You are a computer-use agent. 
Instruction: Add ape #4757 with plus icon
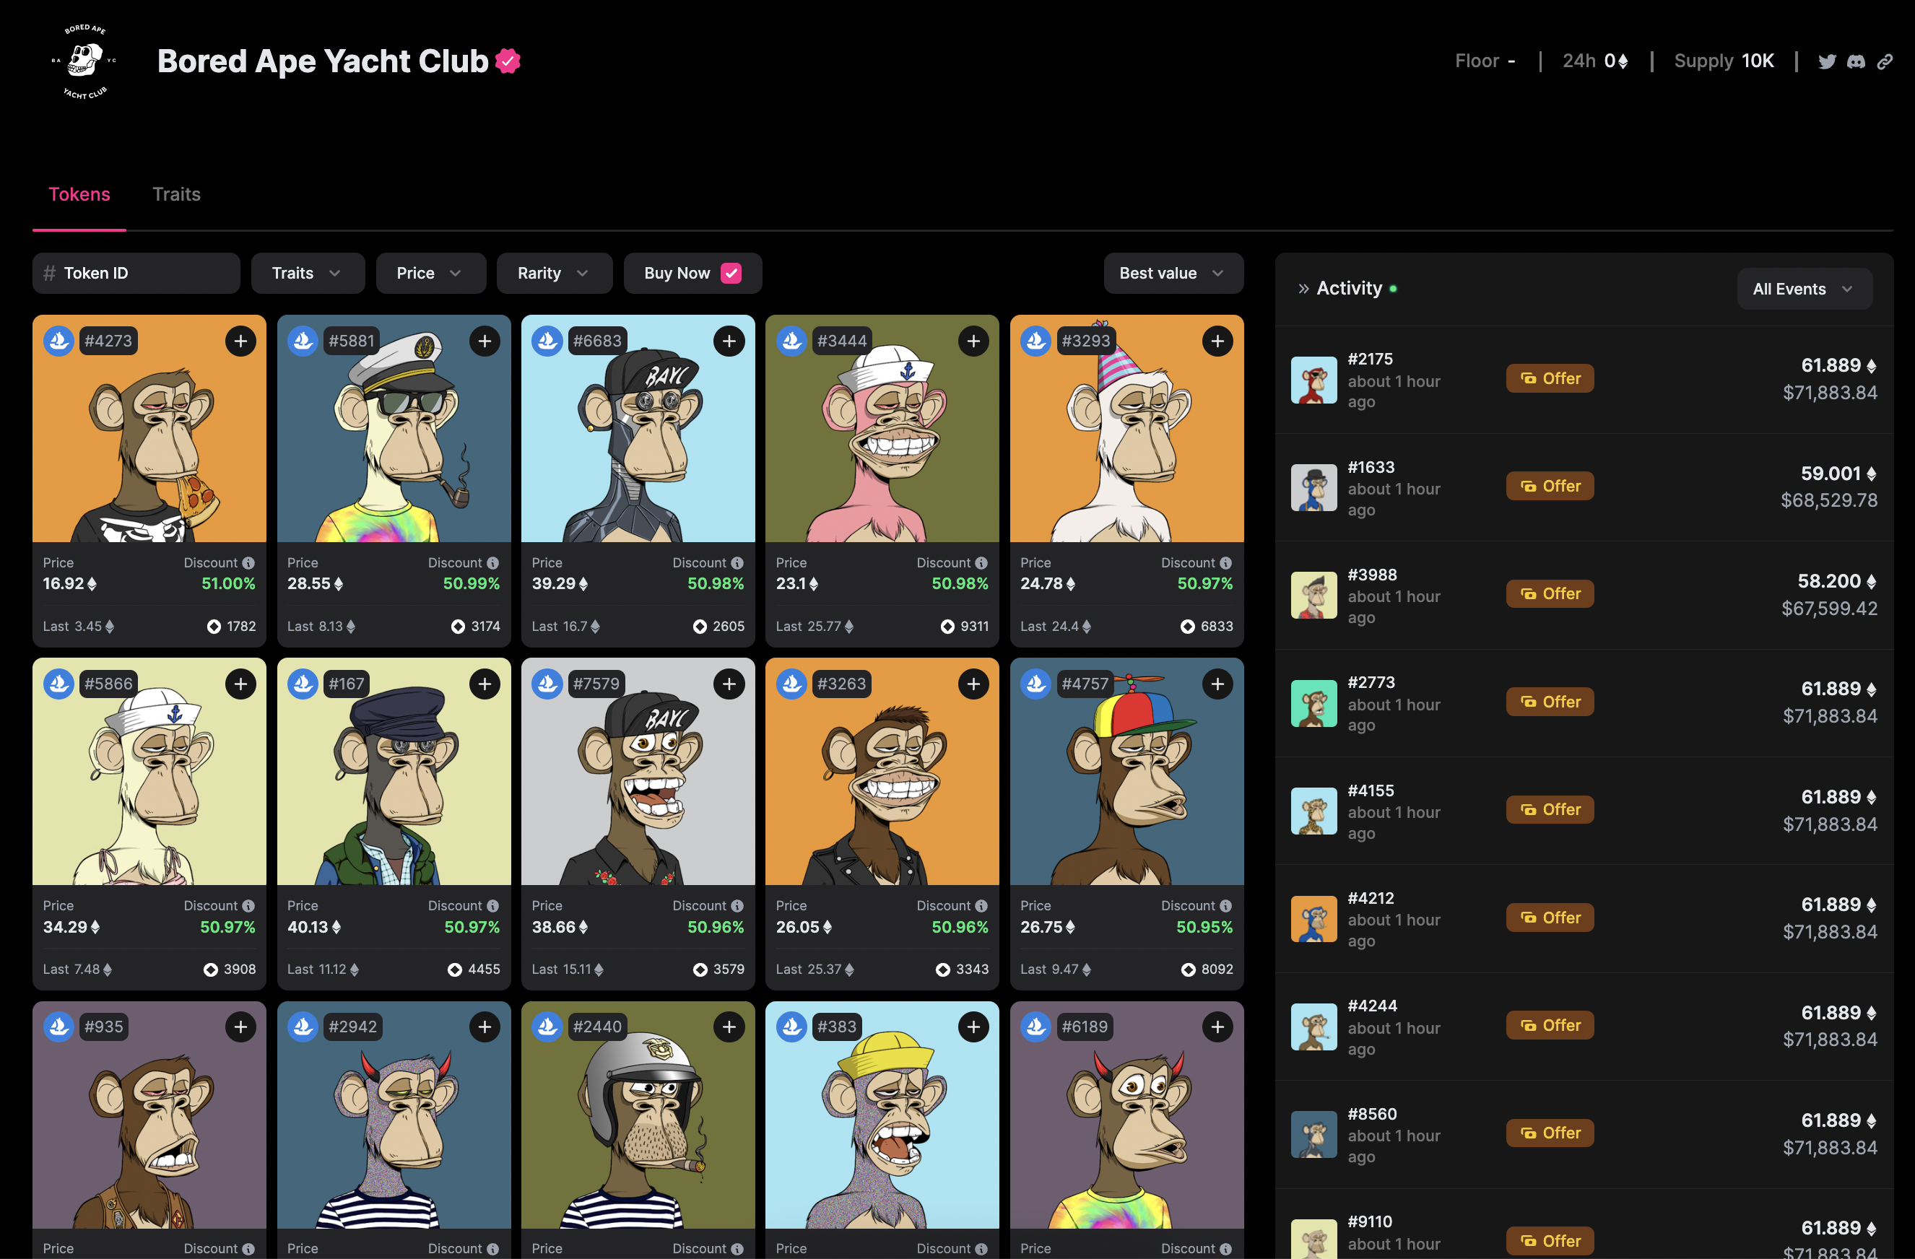(x=1217, y=684)
